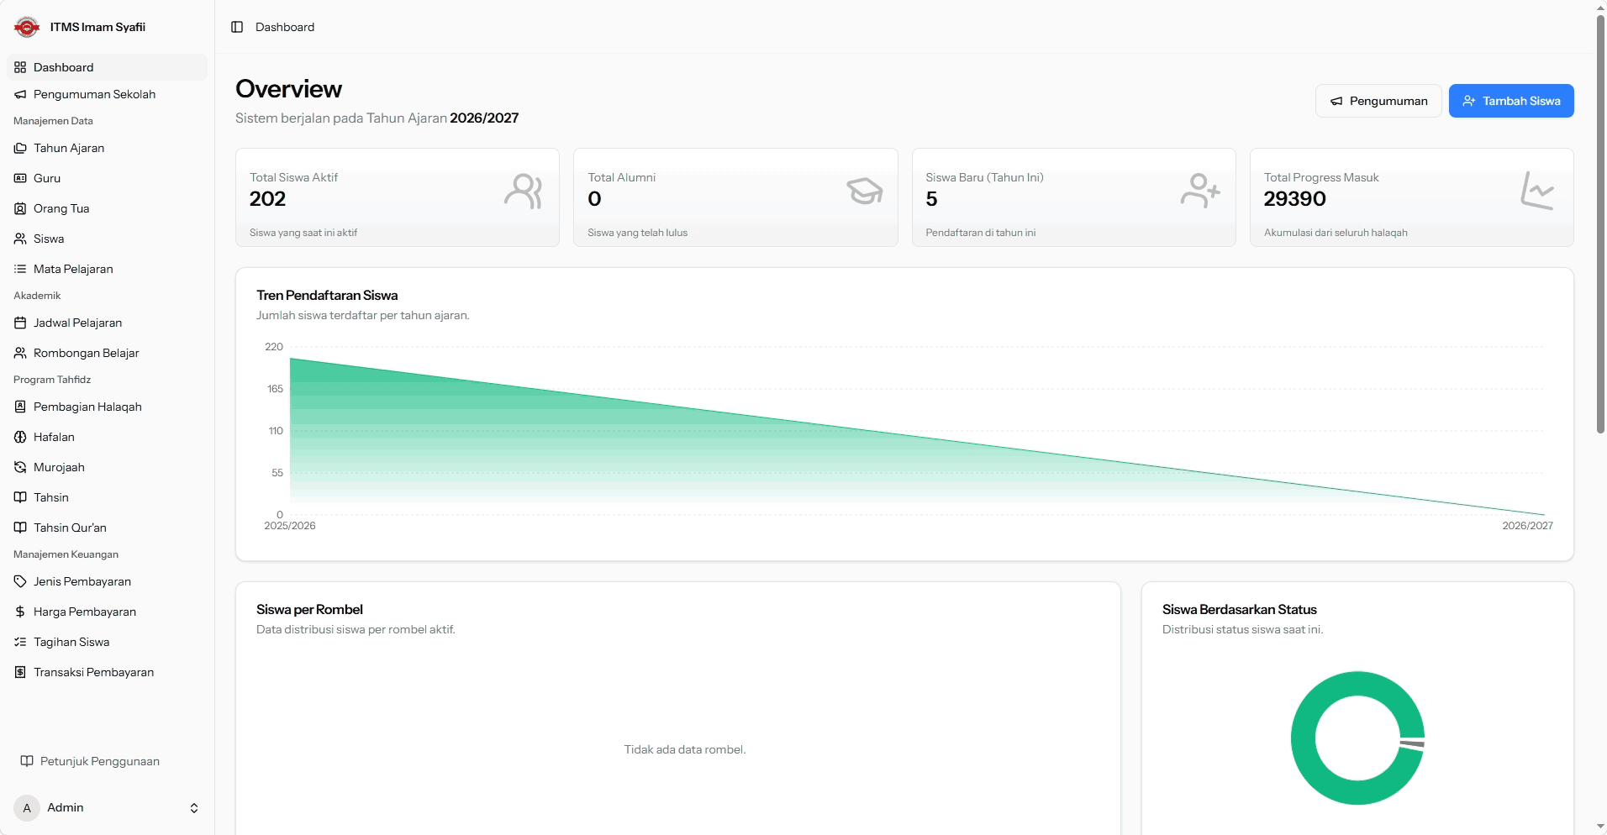Image resolution: width=1607 pixels, height=835 pixels.
Task: Click the 2026/2027 school year text in subtitle
Action: pos(484,118)
